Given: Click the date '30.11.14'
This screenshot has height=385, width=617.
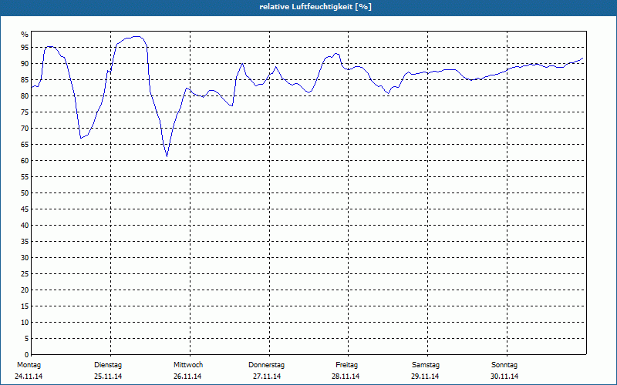Looking at the screenshot, I should [504, 377].
